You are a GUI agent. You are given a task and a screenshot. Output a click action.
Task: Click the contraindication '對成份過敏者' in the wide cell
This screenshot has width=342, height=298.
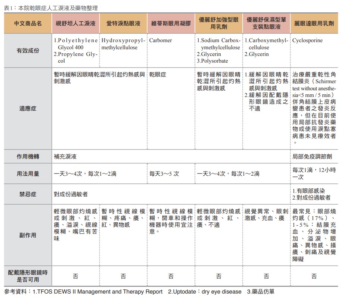(x=71, y=194)
